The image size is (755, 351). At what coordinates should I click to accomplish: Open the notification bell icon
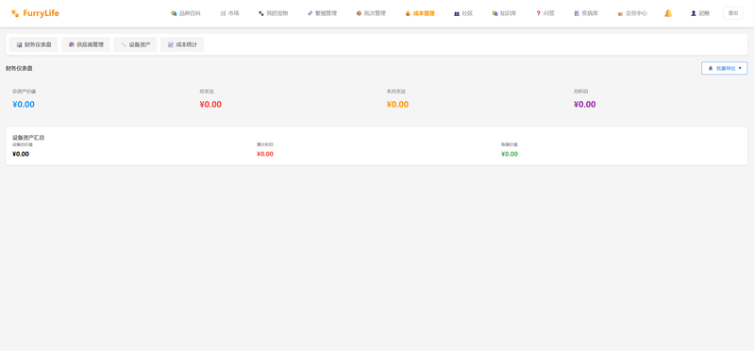(668, 13)
